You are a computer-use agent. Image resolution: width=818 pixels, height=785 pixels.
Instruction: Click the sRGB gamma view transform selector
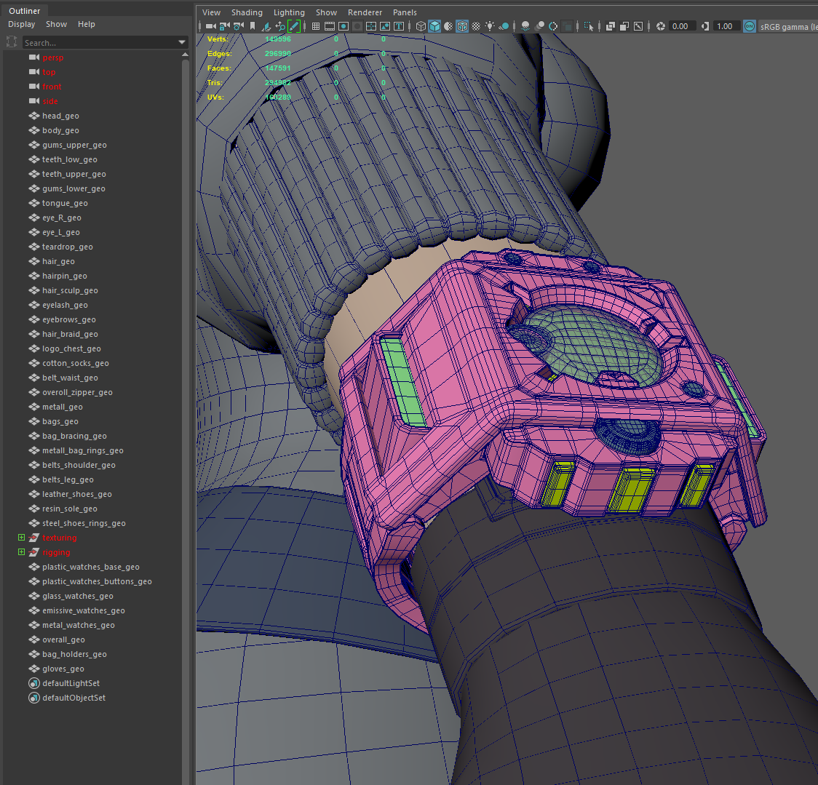(x=787, y=27)
